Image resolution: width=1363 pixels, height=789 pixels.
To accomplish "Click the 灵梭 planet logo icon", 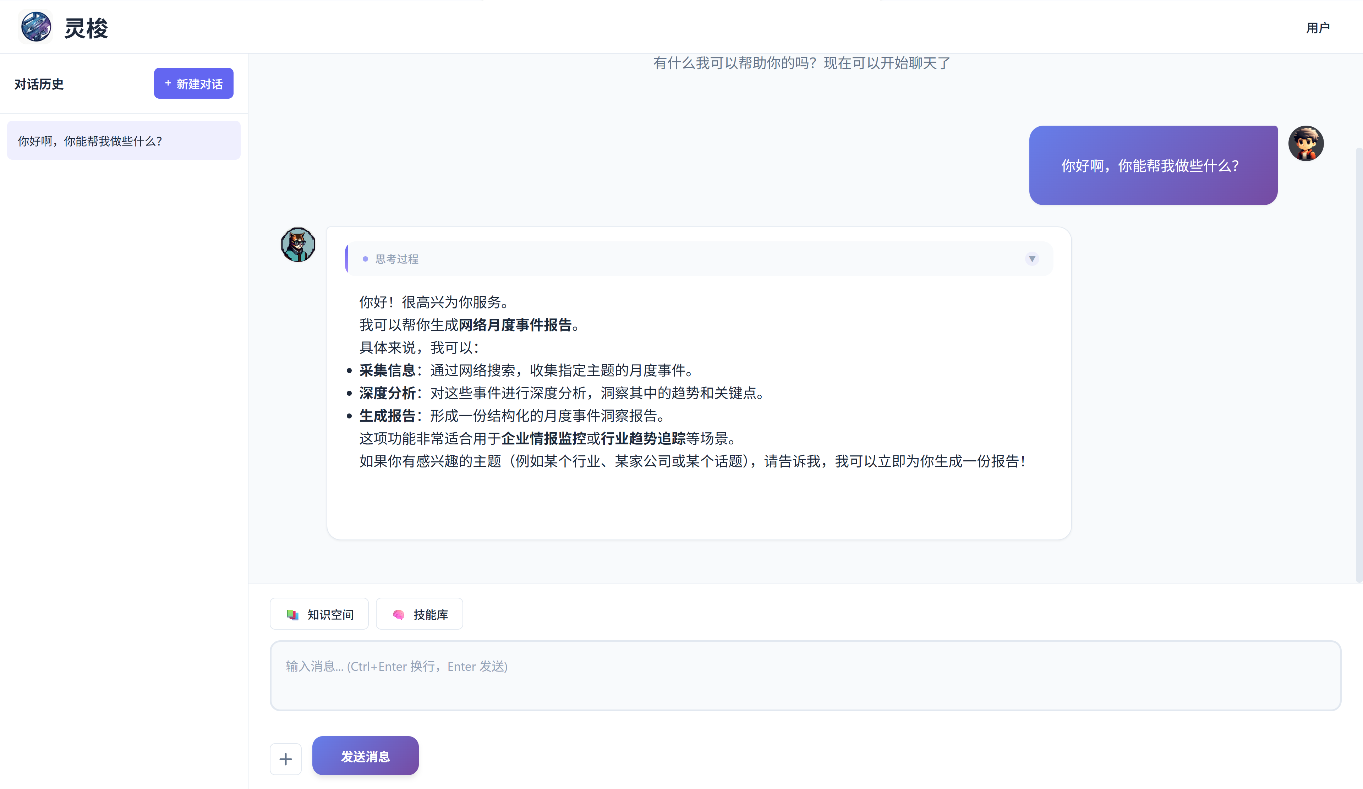I will [x=36, y=27].
